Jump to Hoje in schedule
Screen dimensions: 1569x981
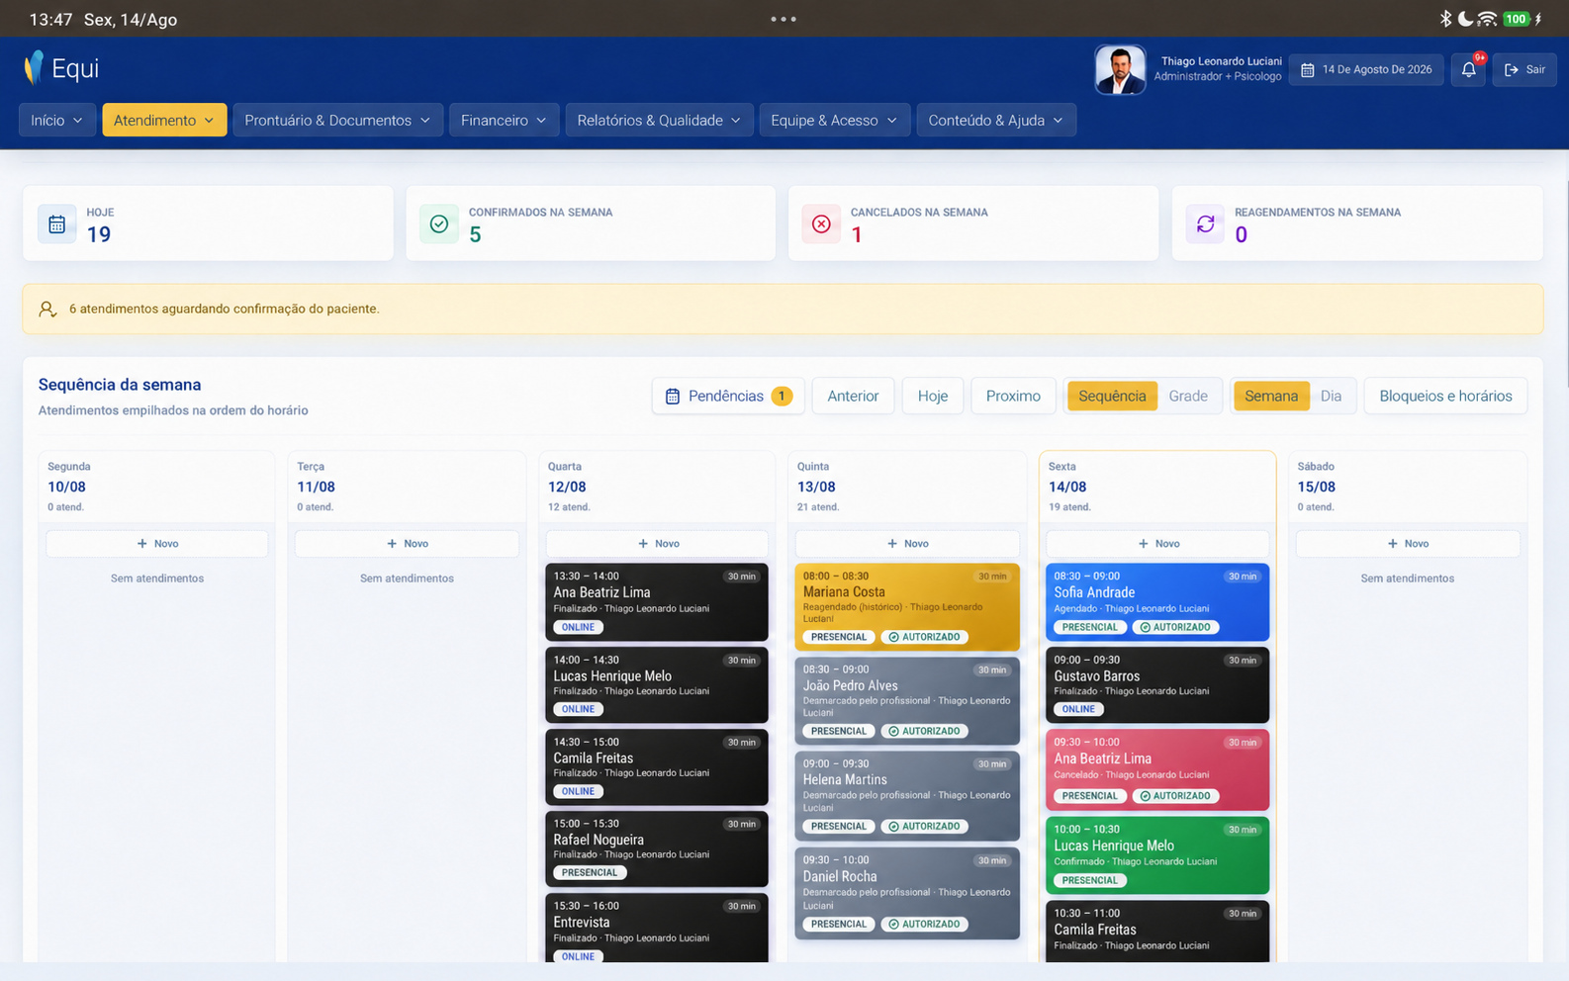coord(932,396)
